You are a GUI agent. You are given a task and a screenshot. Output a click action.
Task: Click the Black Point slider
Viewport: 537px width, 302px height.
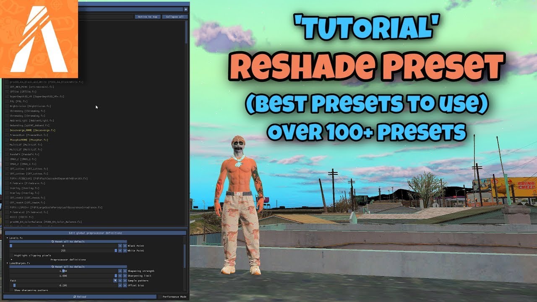point(63,246)
